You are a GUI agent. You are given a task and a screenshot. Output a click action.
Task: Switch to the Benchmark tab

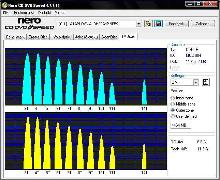[x=15, y=37]
